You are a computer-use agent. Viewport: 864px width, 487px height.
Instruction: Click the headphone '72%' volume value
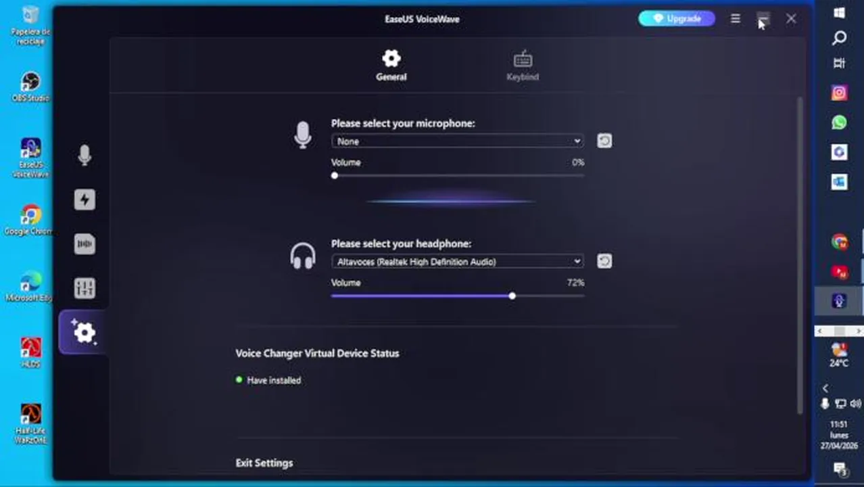(576, 283)
